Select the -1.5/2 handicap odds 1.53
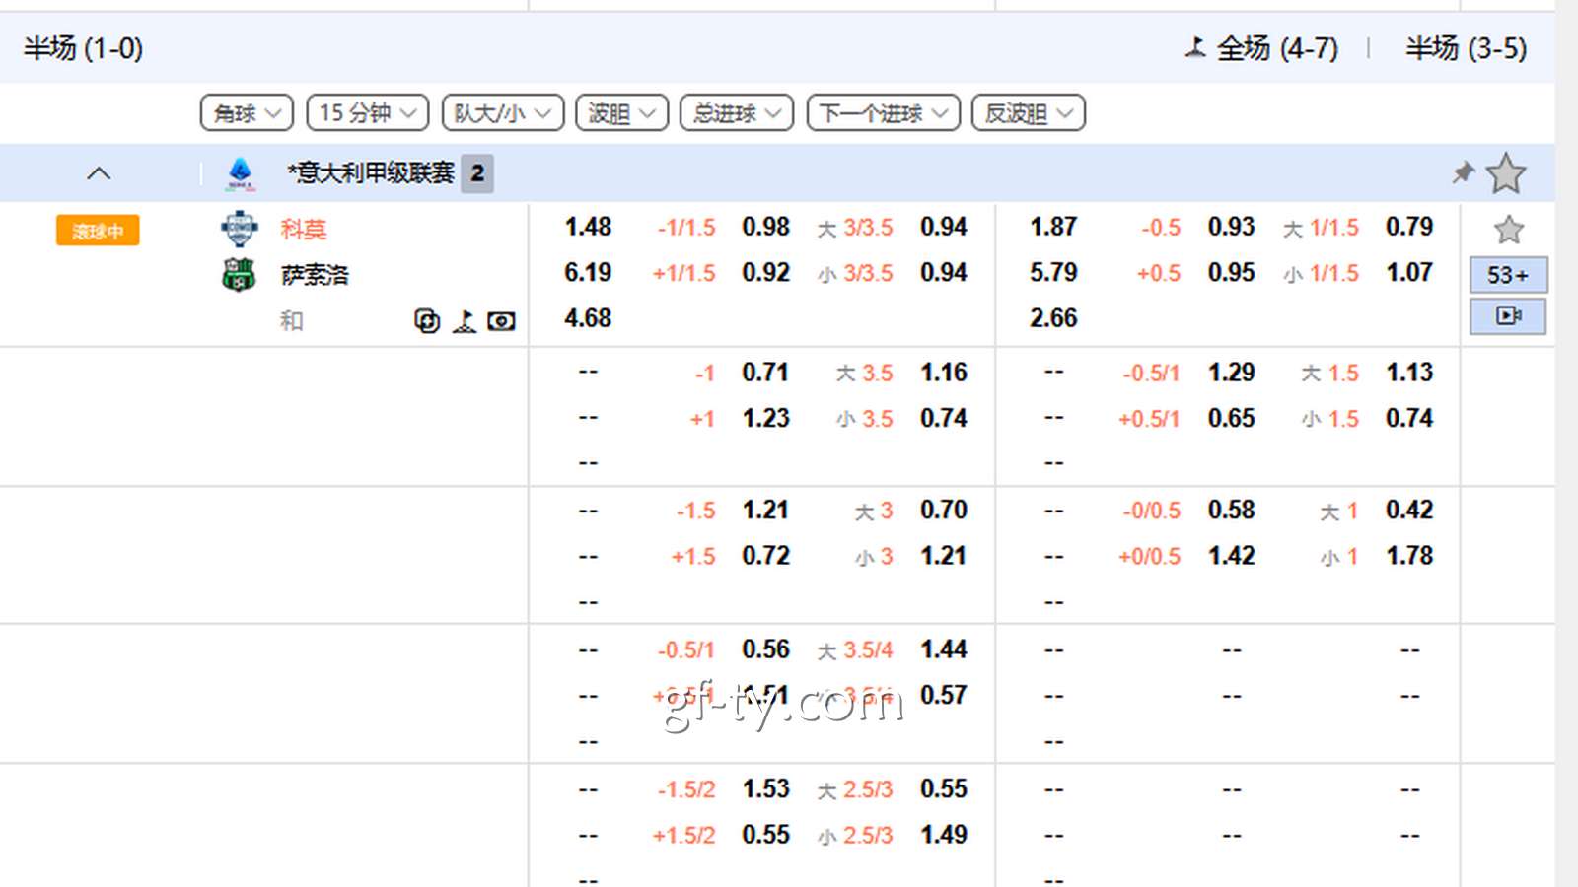Screen dimensions: 1578x887 point(766,789)
